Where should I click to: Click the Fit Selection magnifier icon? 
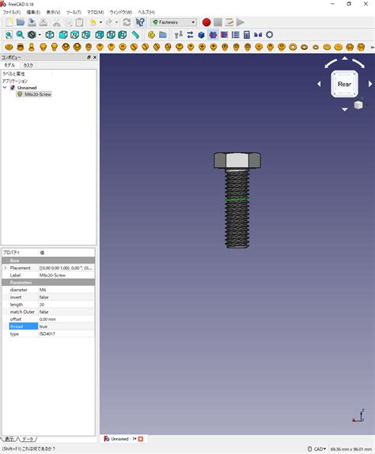21,35
